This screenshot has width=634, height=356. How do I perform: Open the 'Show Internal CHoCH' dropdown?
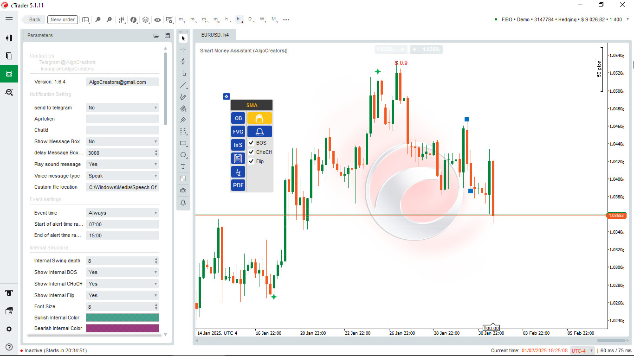(123, 284)
